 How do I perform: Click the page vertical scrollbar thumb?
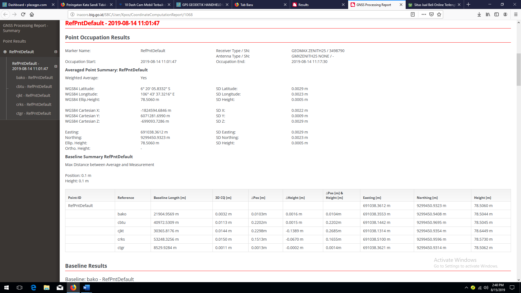click(519, 70)
